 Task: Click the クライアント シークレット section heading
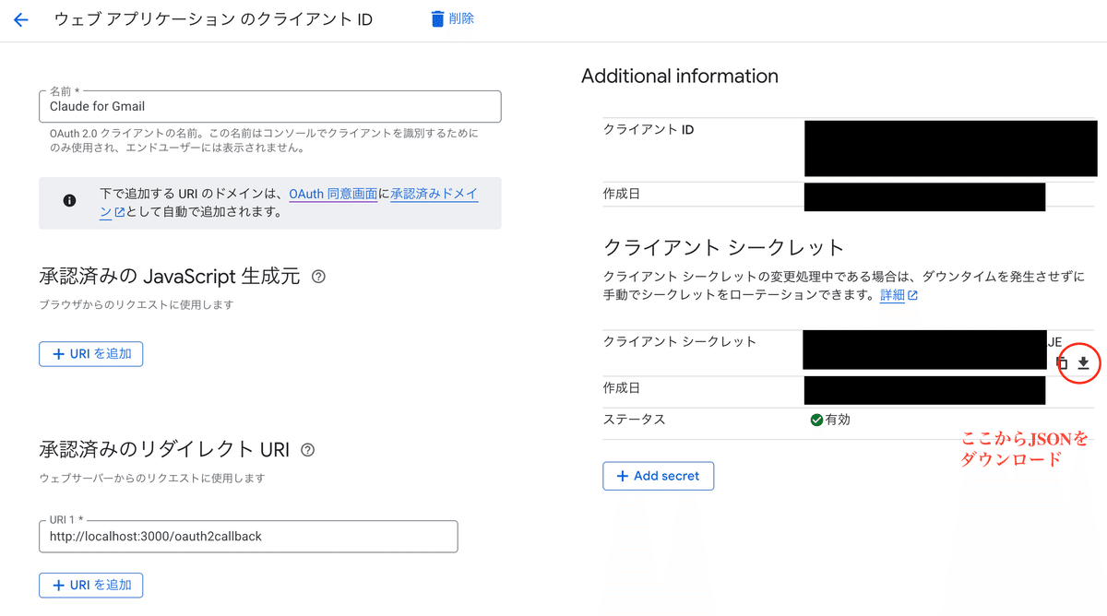pos(723,247)
